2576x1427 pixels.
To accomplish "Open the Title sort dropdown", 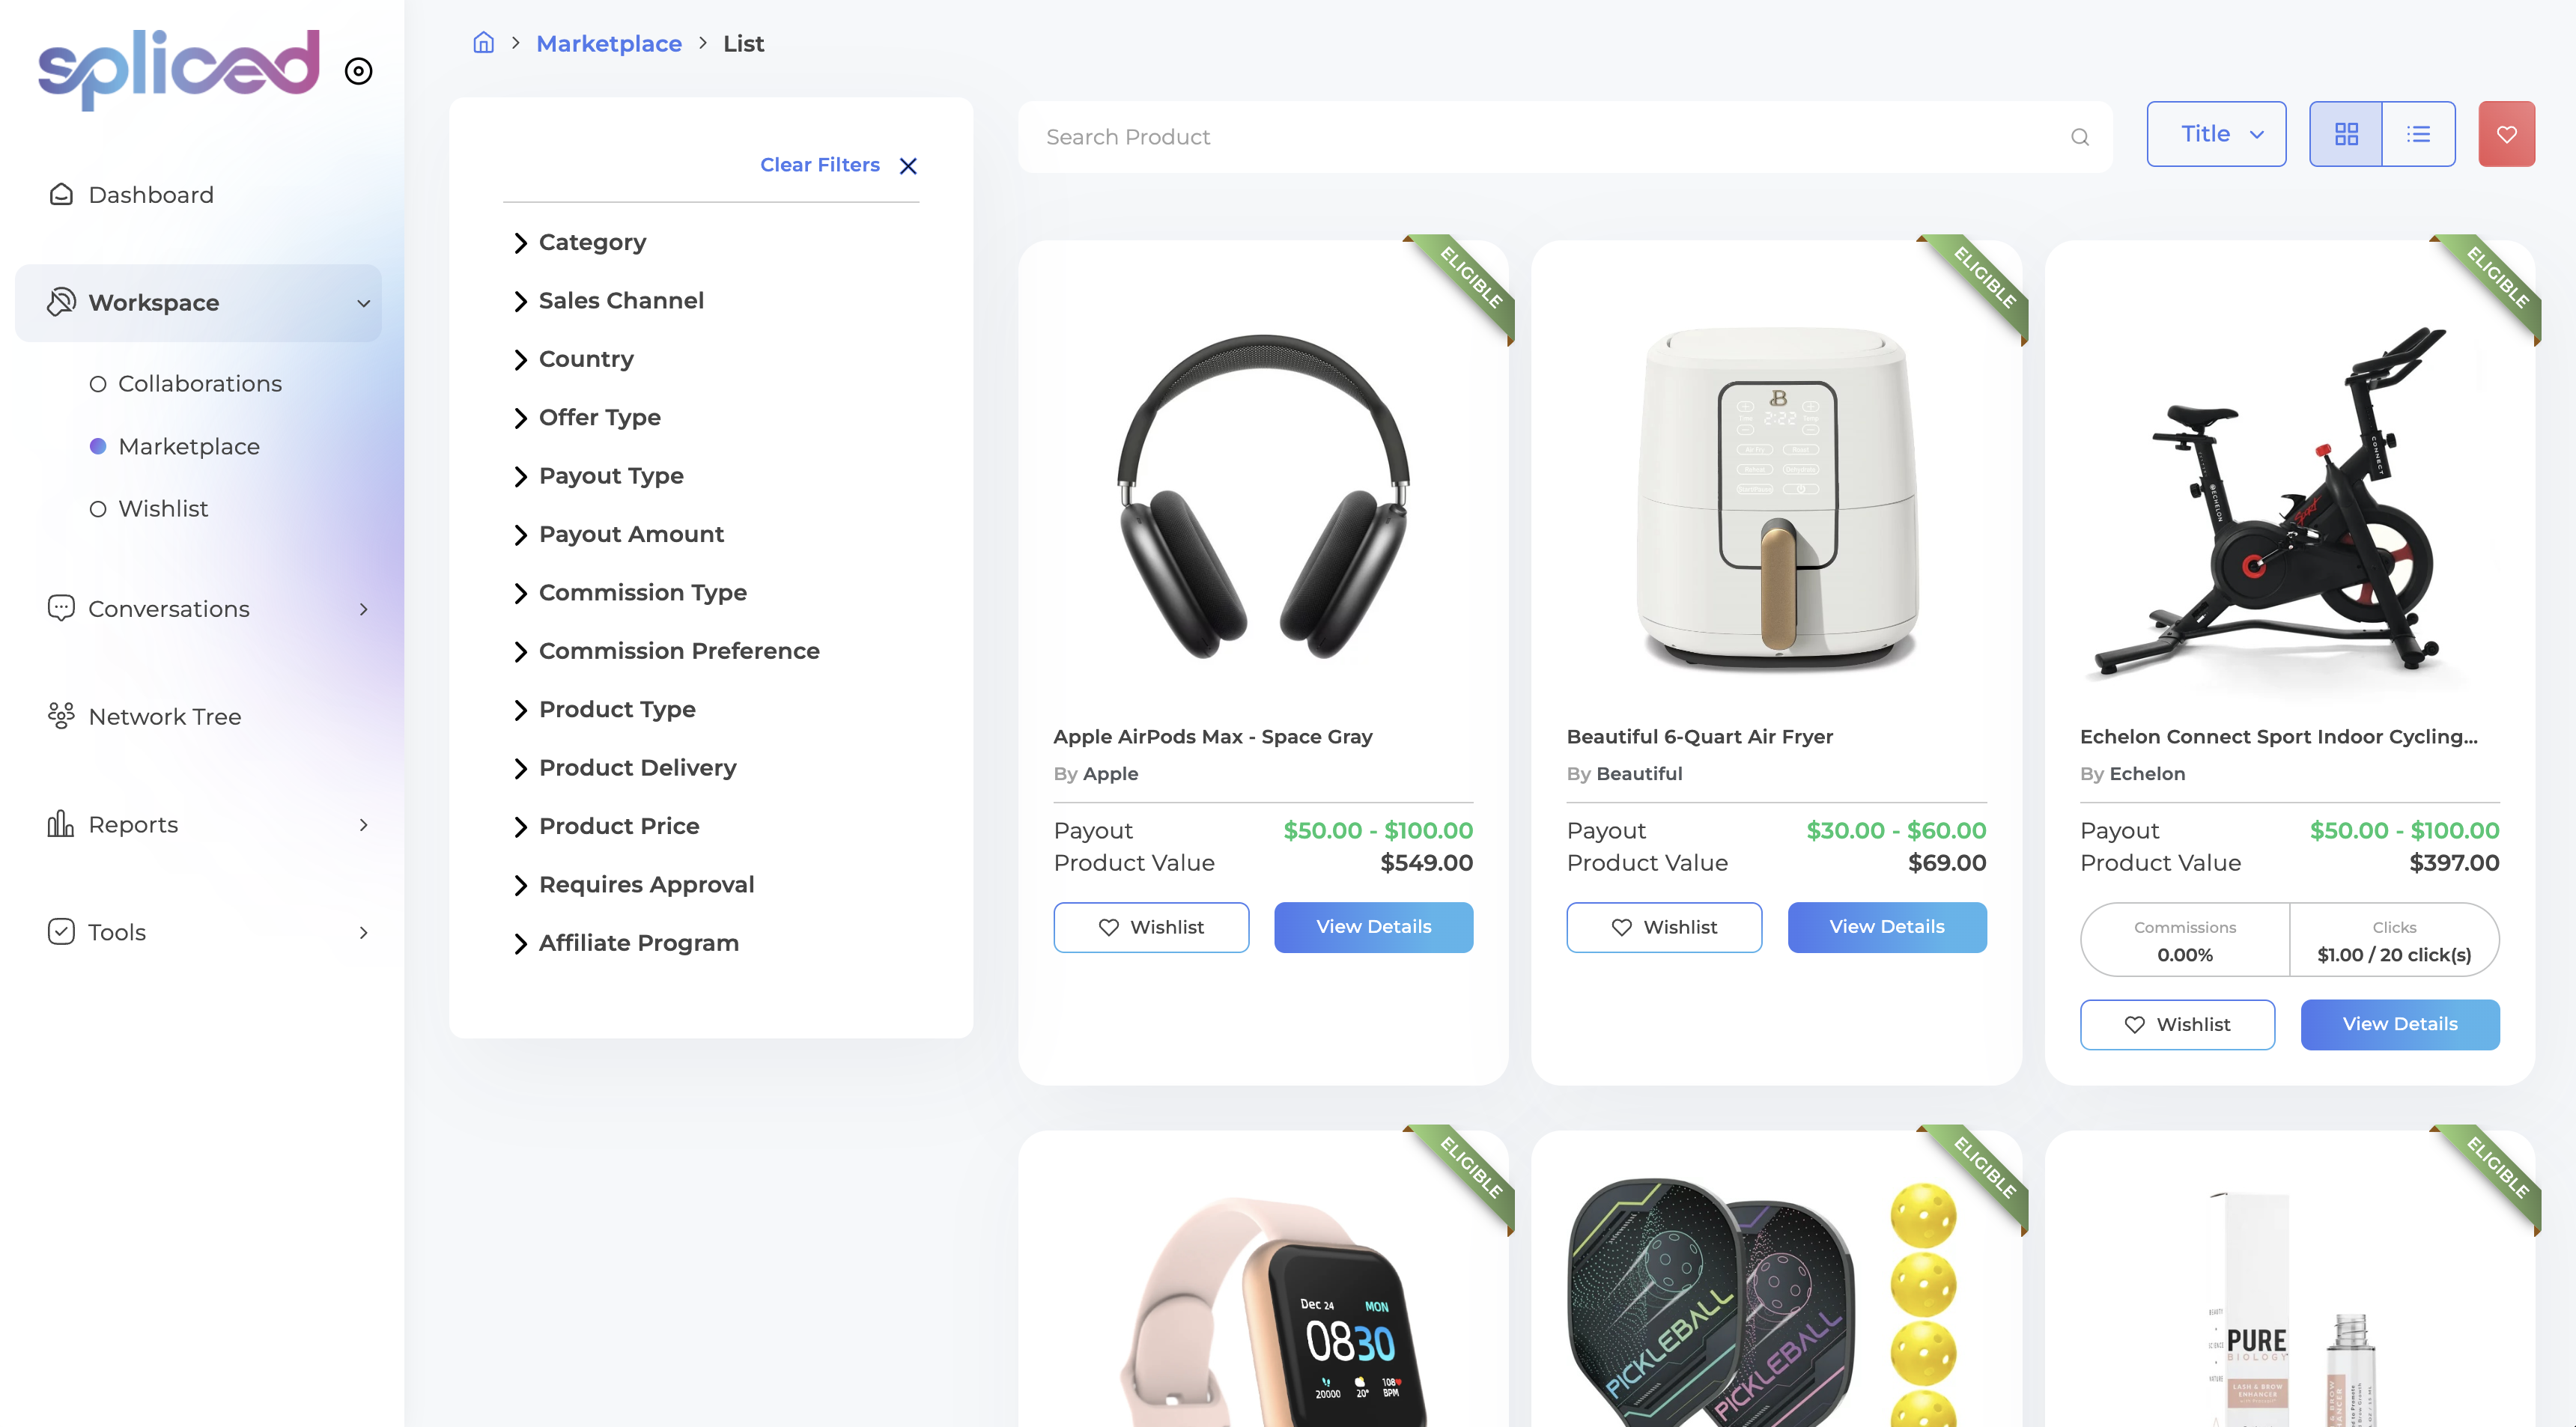I will [x=2216, y=133].
